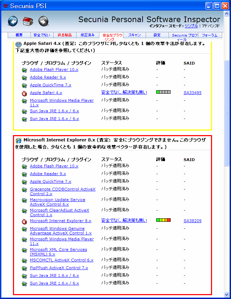Click the green icon beside Gracenote CDDBControl ActiveX
The image size is (231, 299).
pos(24,190)
